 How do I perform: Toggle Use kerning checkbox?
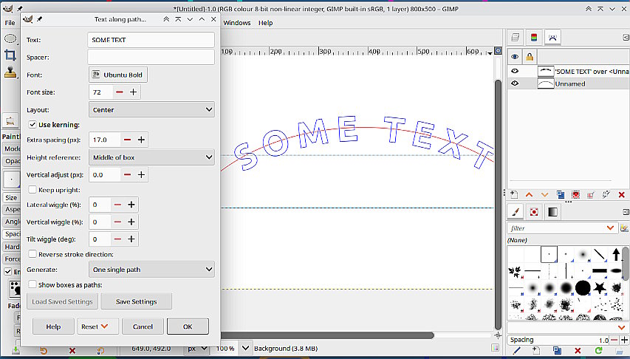point(32,125)
